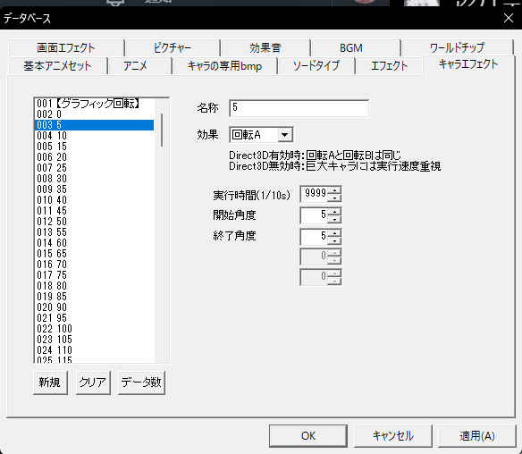522x454 pixels.
Task: Decrease 終了角度 with the down arrow
Action: 334,240
